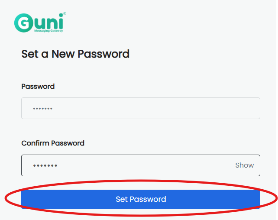This screenshot has width=278, height=220.
Task: Click masked dots in the Password box
Action: point(43,109)
